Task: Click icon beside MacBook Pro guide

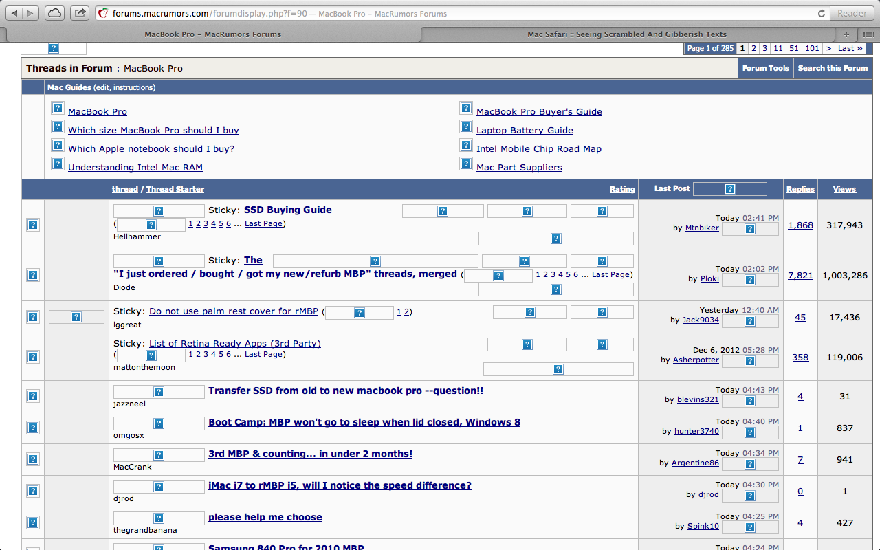Action: 58,109
